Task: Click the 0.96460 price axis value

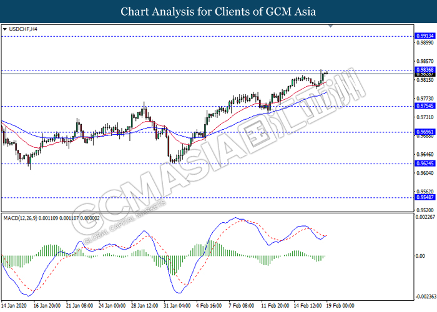Action: 425,154
